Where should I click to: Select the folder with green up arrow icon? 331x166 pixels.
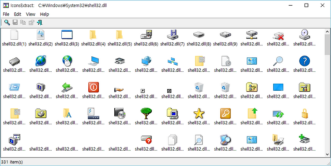click(x=252, y=113)
